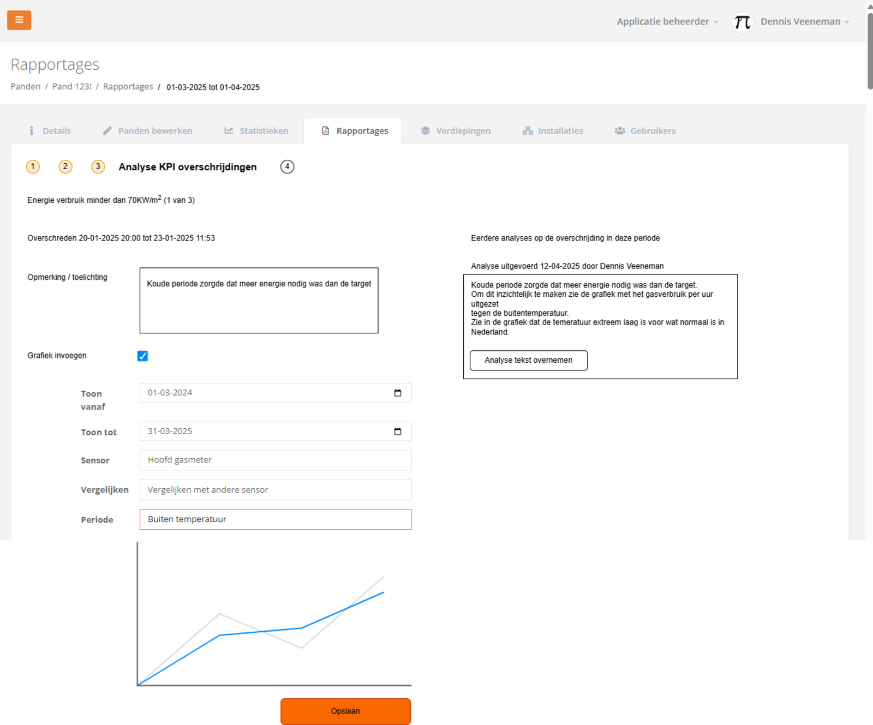Click the Analyse KPI overschrijdingen heading
Image resolution: width=873 pixels, height=725 pixels.
(x=188, y=167)
